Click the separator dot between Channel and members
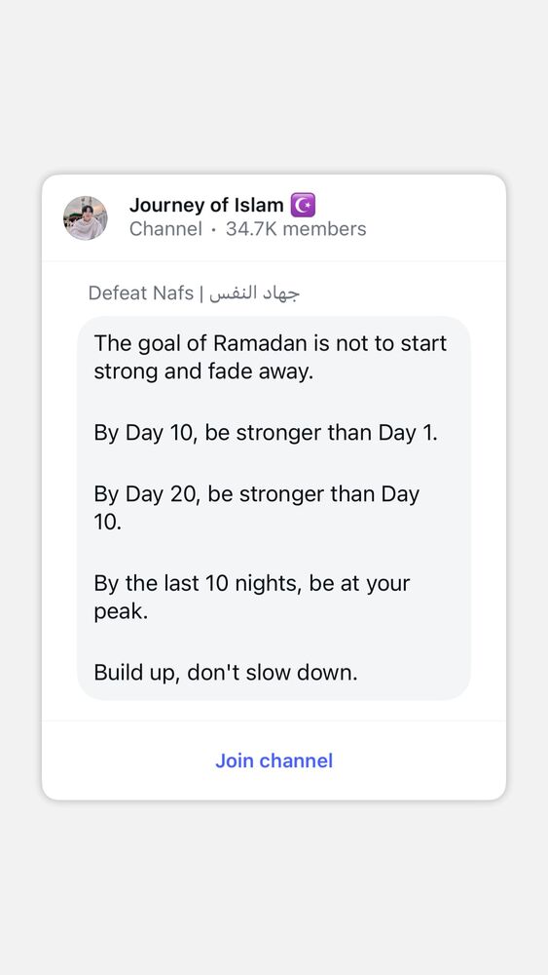Image resolution: width=548 pixels, height=975 pixels. (213, 229)
